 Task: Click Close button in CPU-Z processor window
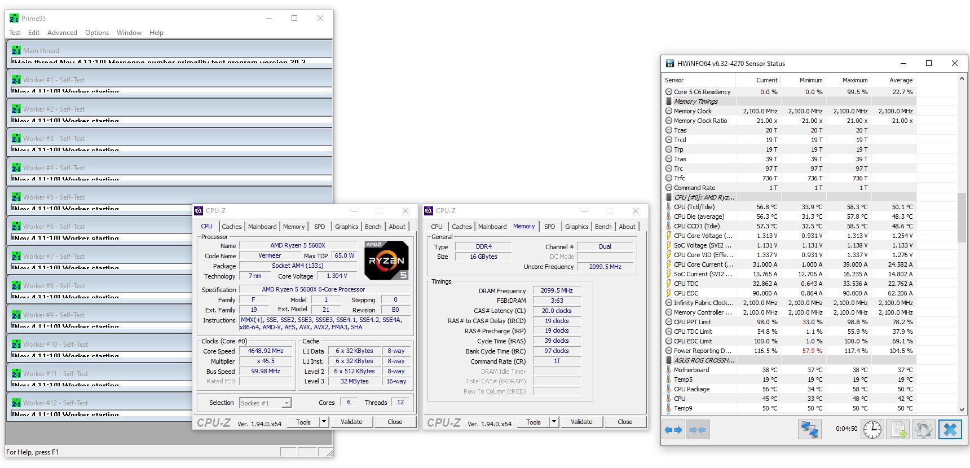(395, 422)
